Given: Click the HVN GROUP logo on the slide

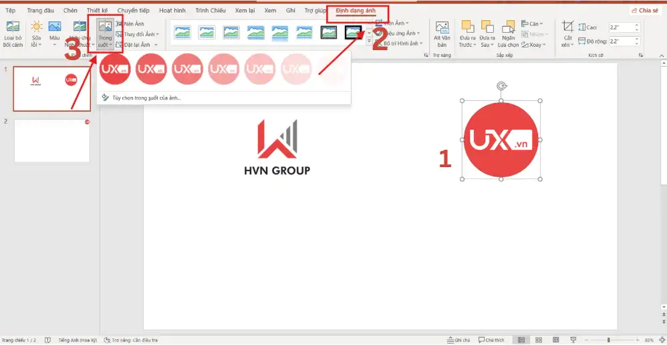Looking at the screenshot, I should click(x=277, y=148).
